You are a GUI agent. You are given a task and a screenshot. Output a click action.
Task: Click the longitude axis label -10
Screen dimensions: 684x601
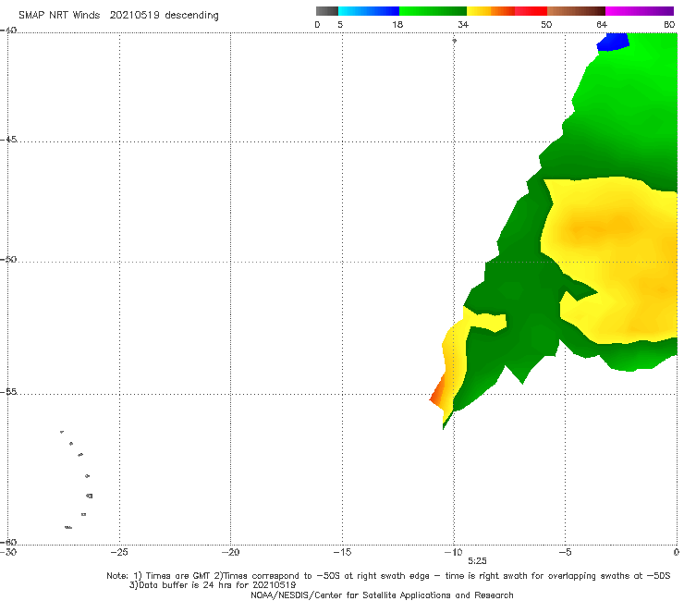(x=453, y=552)
